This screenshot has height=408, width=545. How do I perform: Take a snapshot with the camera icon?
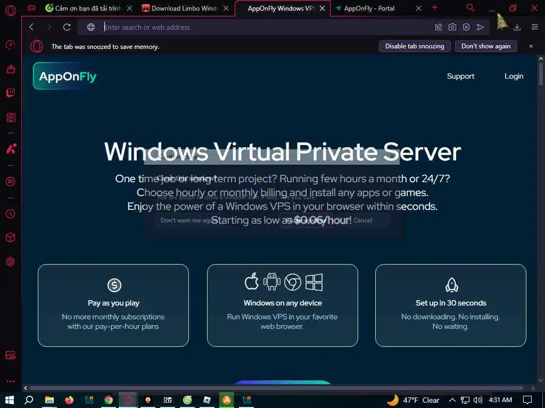[452, 27]
